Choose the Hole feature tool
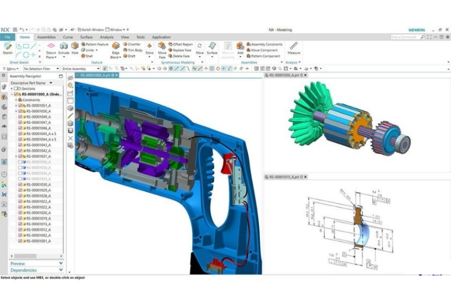 click(75, 48)
